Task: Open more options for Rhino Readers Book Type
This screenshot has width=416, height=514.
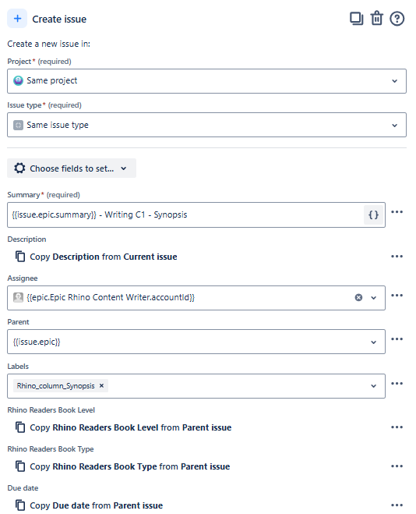Action: tap(397, 466)
